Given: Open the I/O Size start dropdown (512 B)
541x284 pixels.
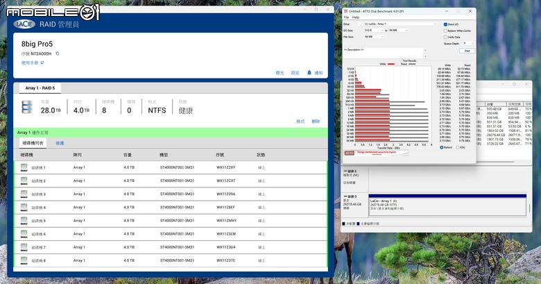Looking at the screenshot, I should 374,31.
